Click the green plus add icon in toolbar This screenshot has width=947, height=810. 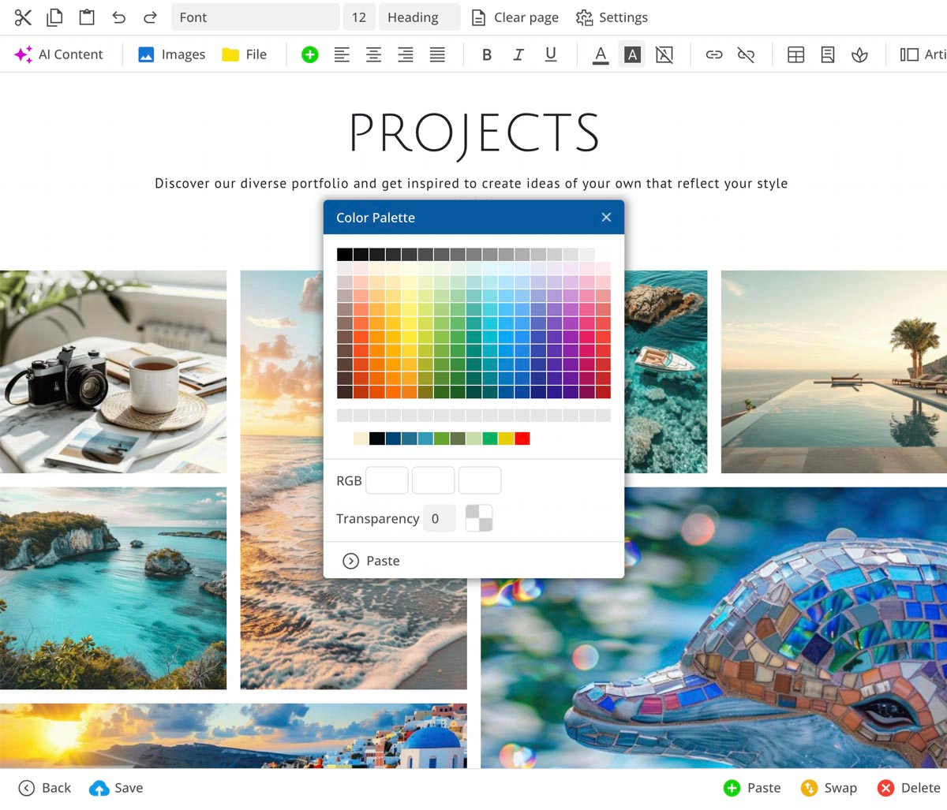(x=310, y=54)
